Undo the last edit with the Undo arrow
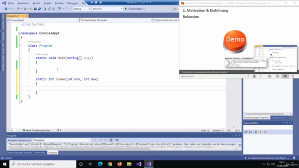 [x=59, y=9]
